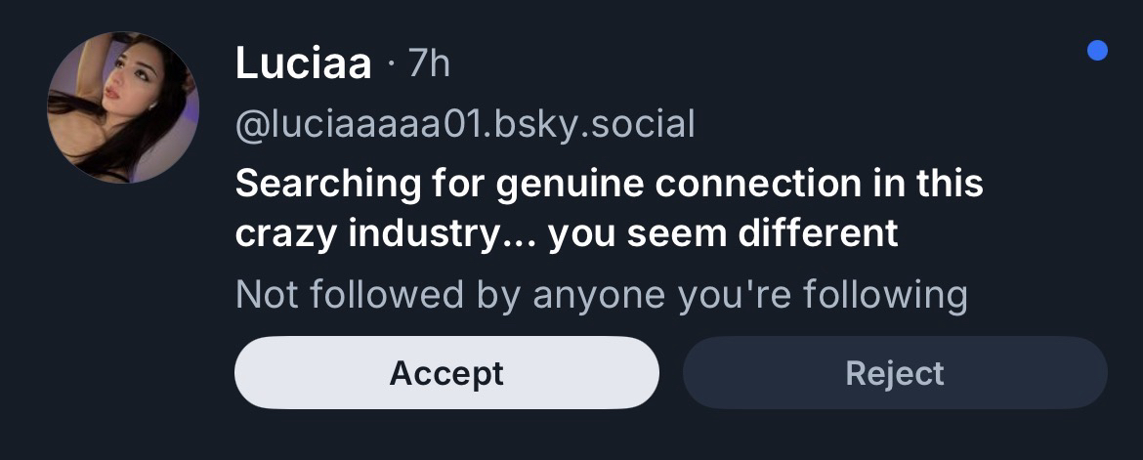Click the blue unread indicator dot
This screenshot has width=1143, height=460.
pyautogui.click(x=1097, y=51)
